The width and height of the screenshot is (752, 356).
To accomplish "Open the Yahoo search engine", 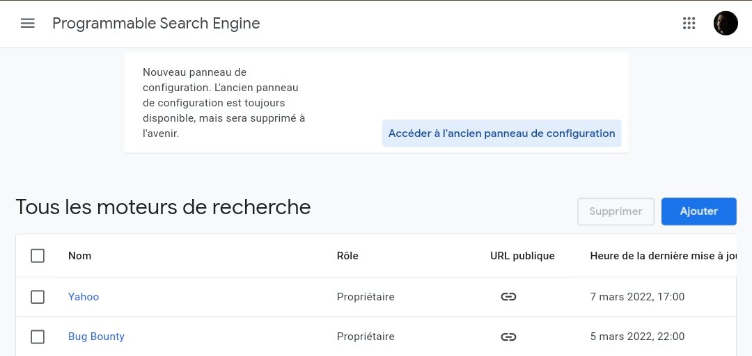I will tap(84, 297).
